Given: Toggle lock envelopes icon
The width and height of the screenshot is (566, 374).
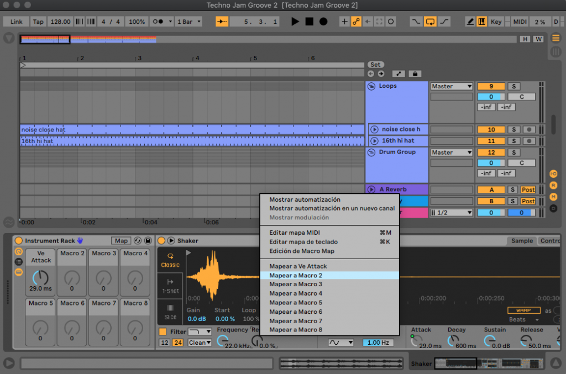Looking at the screenshot, I should pos(415,73).
